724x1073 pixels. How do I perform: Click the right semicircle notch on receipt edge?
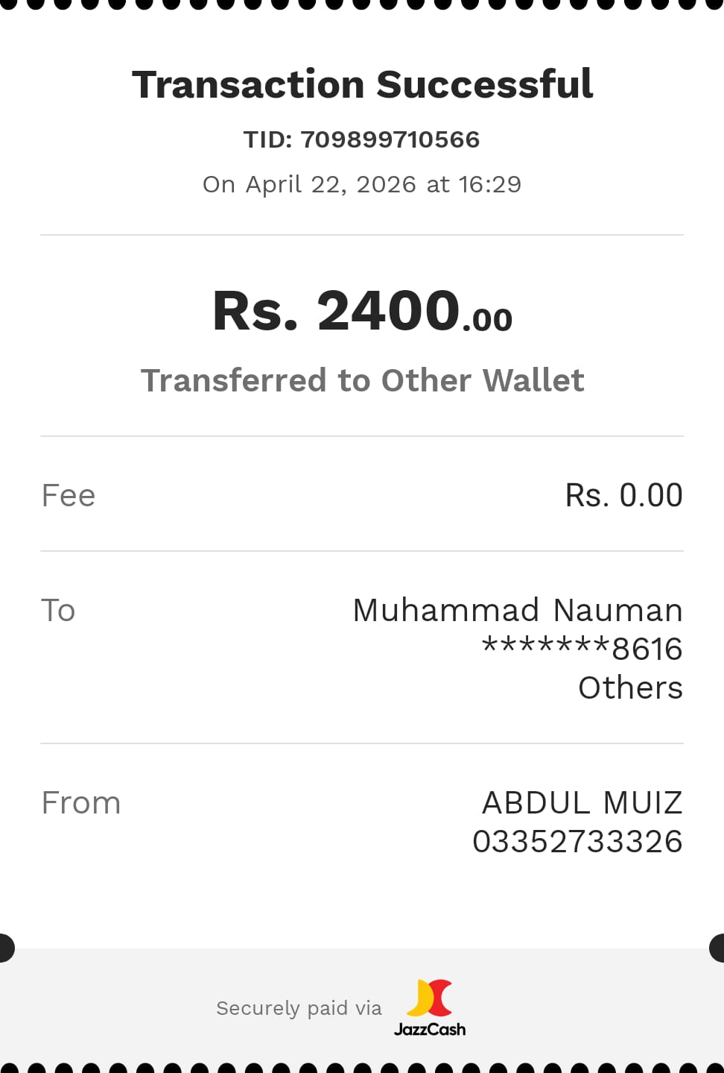pos(717,948)
